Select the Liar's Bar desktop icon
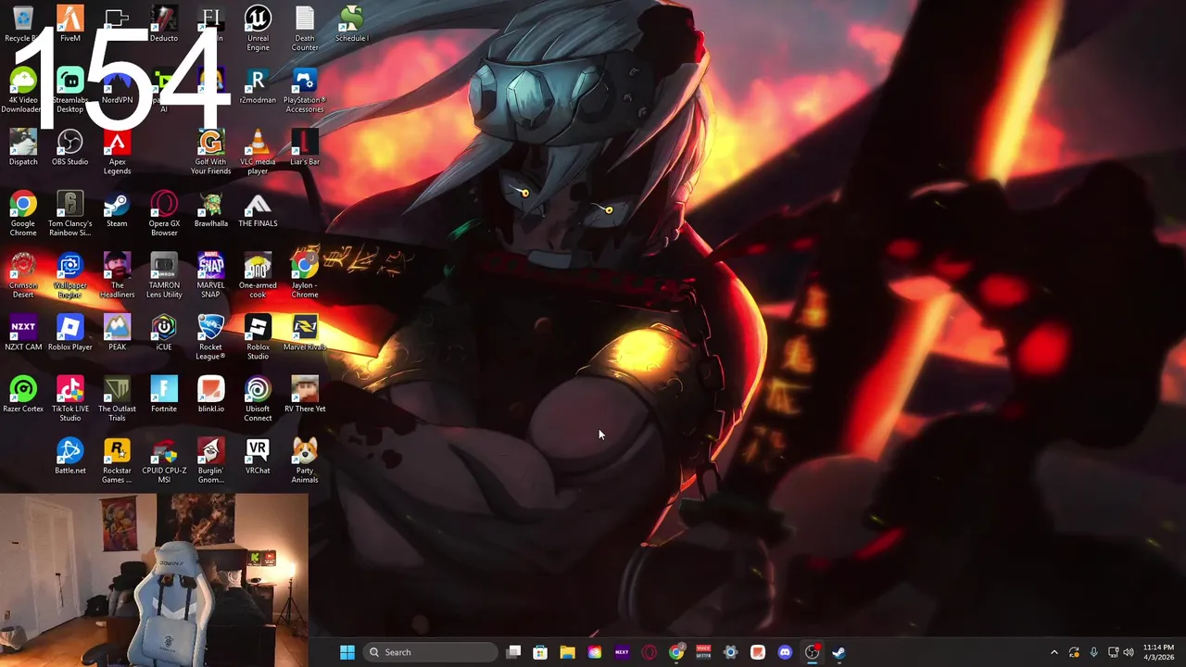The image size is (1186, 667). 305,148
